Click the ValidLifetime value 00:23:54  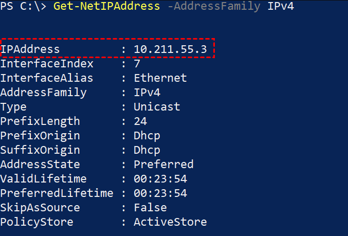click(x=160, y=179)
